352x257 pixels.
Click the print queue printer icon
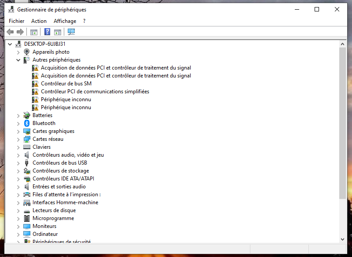pyautogui.click(x=27, y=195)
